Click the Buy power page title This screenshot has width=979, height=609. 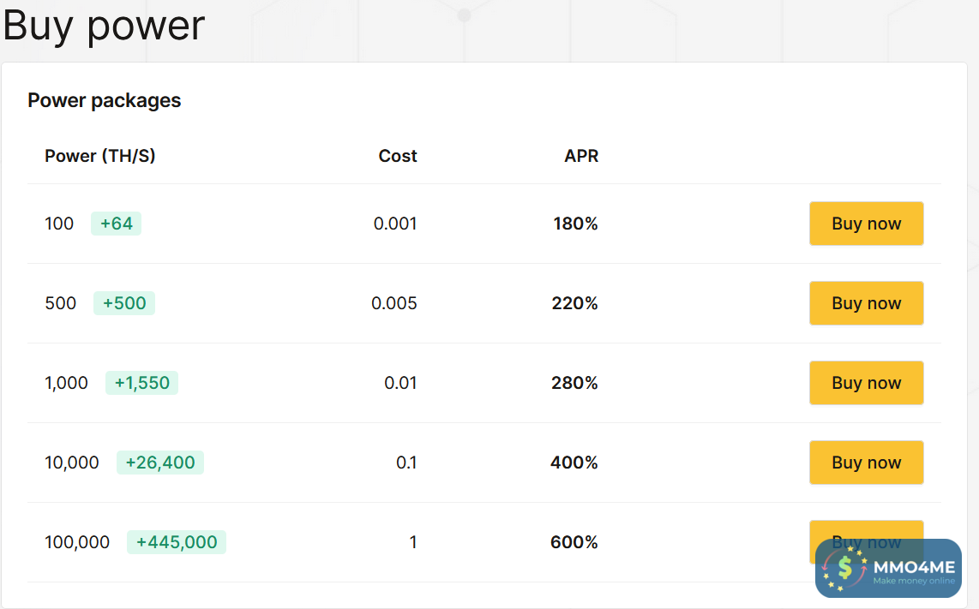[104, 26]
